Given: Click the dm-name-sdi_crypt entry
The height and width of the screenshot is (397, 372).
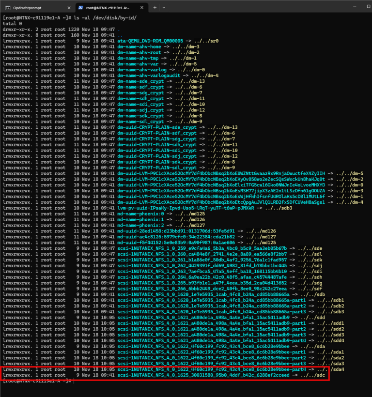Looking at the screenshot, I should point(140,104).
